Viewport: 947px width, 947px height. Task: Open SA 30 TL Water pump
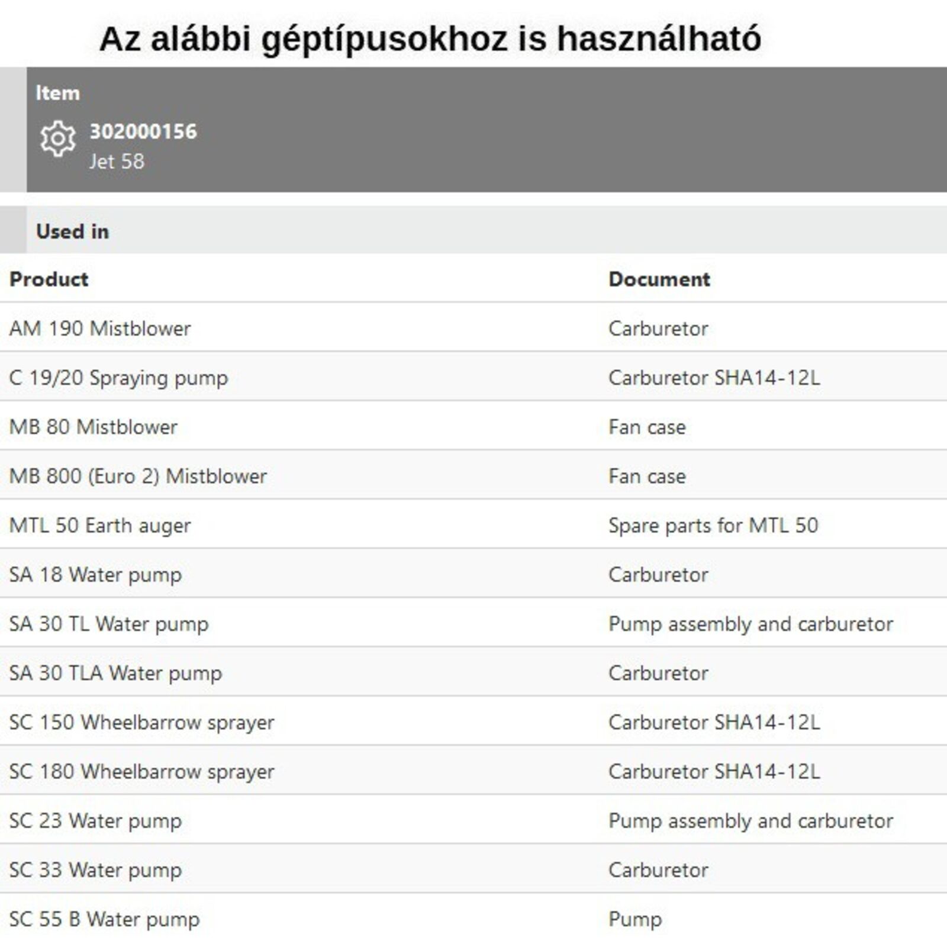[x=109, y=624]
